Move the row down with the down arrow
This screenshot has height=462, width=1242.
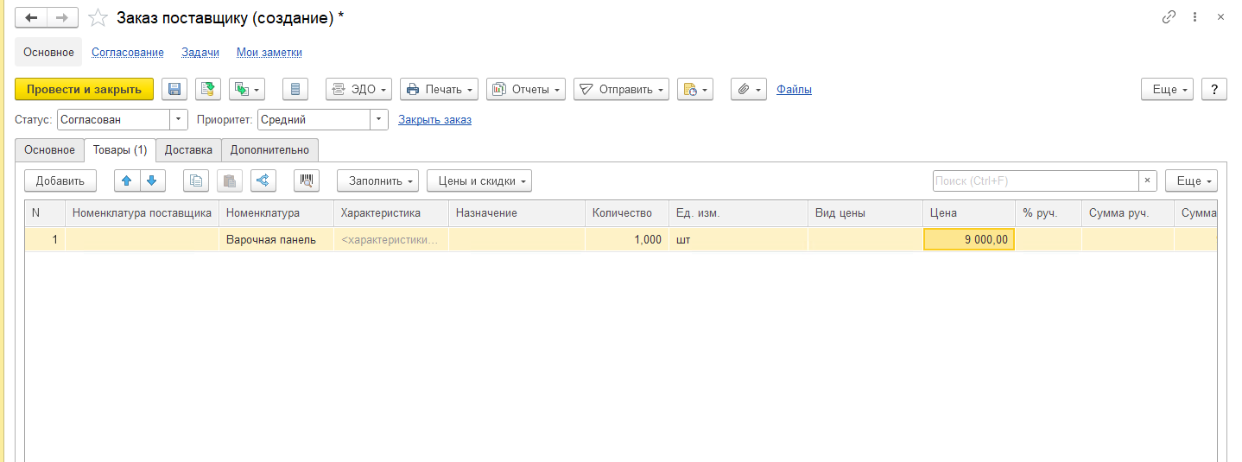click(151, 180)
